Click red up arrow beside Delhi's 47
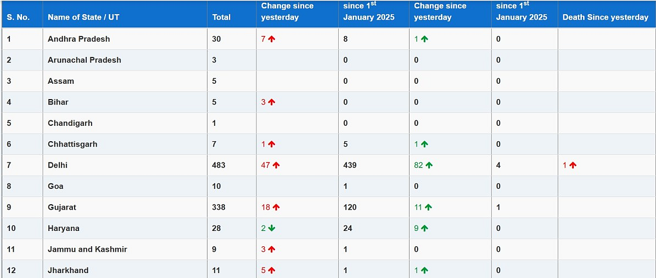Image resolution: width=656 pixels, height=278 pixels. click(276, 165)
